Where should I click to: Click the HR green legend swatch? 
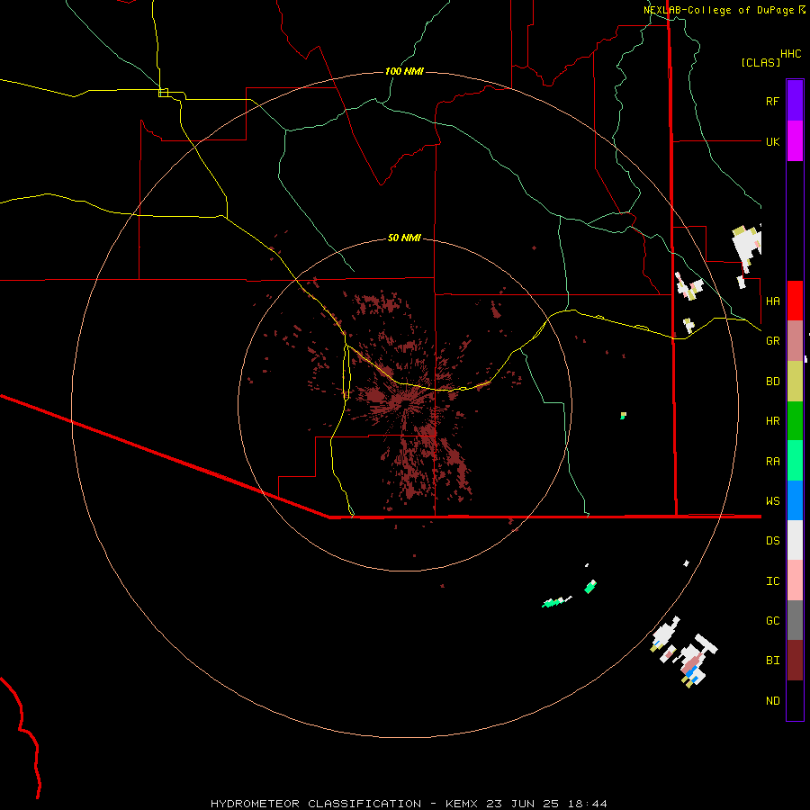click(795, 421)
